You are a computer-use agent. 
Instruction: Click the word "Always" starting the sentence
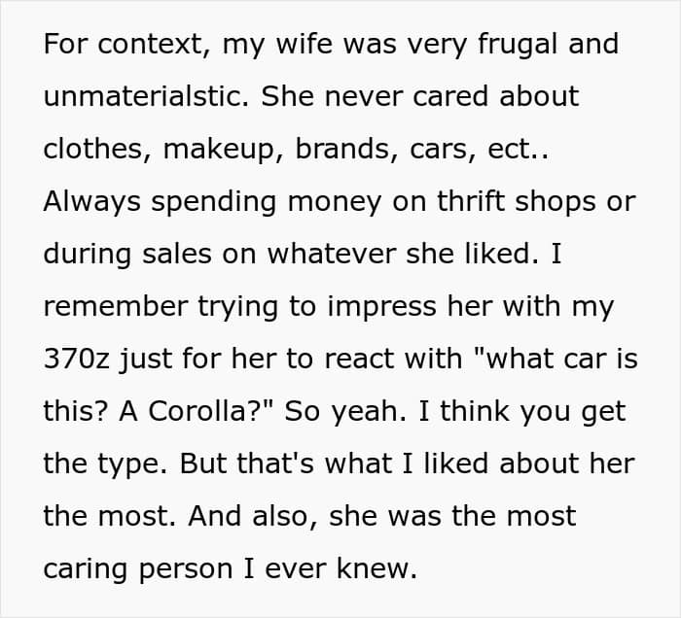tap(92, 202)
